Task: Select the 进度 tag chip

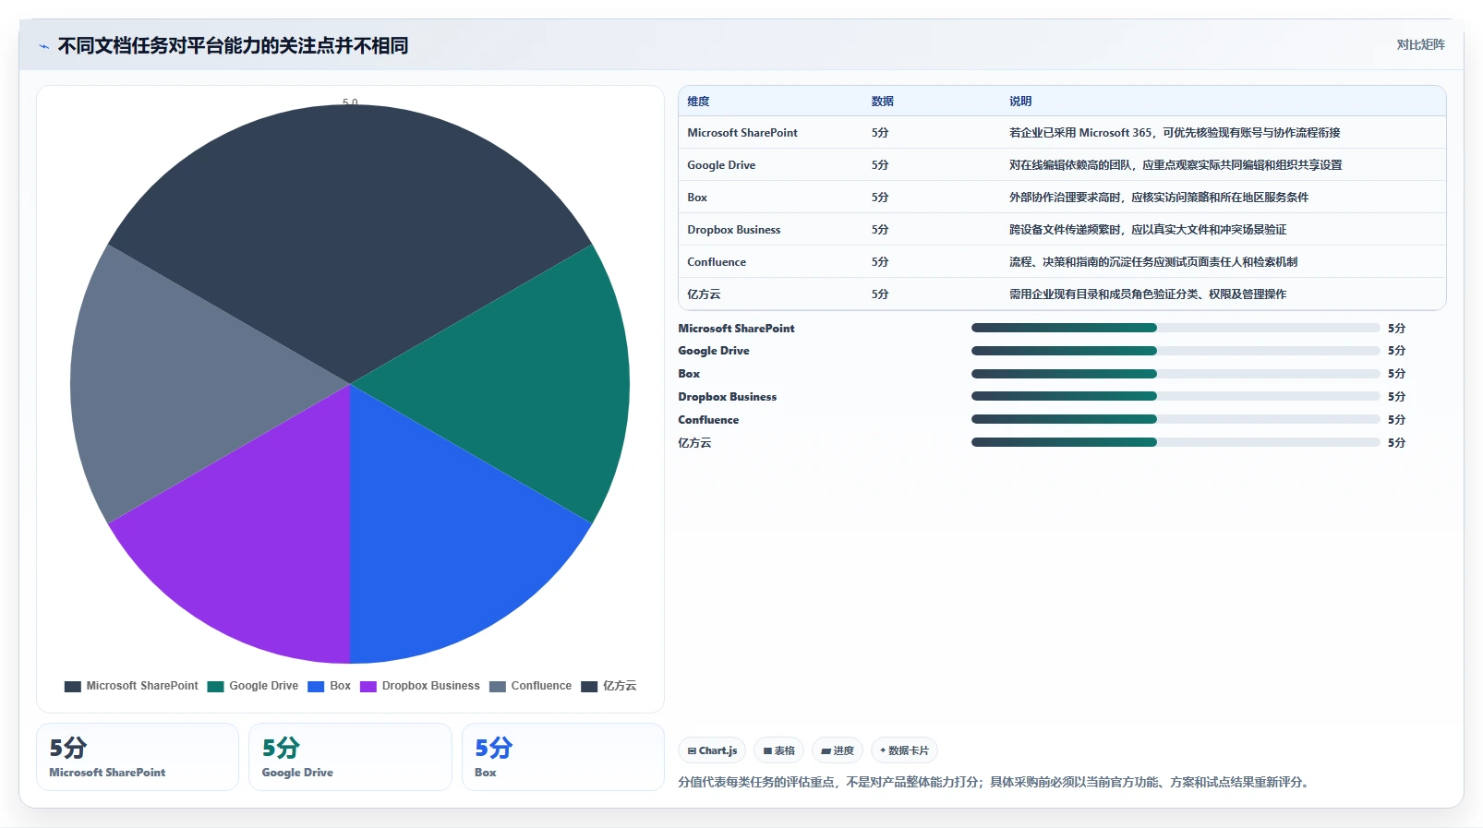Action: pyautogui.click(x=838, y=750)
